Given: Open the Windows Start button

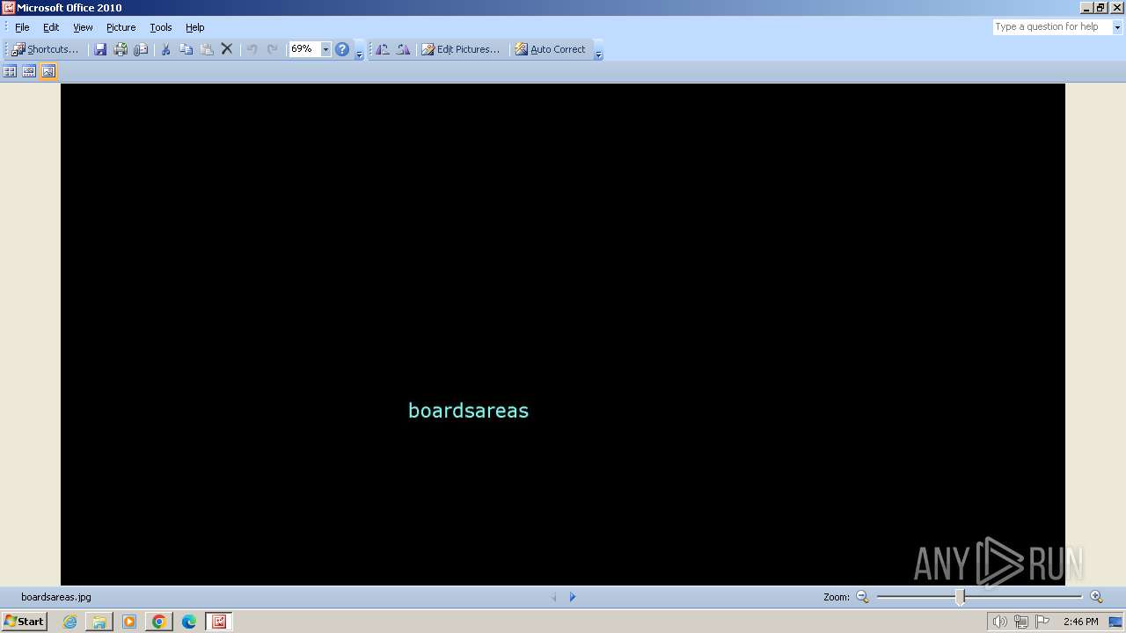Looking at the screenshot, I should pyautogui.click(x=25, y=622).
